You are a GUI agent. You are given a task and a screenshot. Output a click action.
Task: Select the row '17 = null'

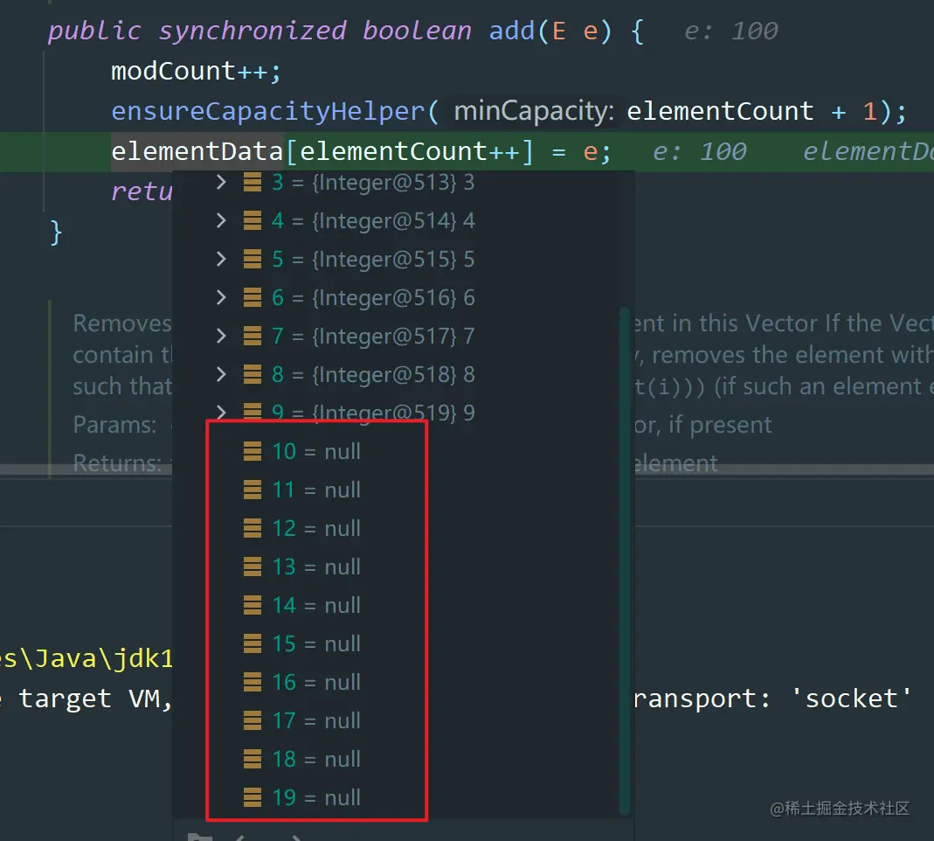coord(396,720)
